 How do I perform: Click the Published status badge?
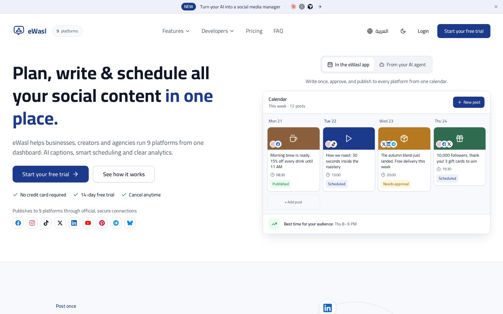pyautogui.click(x=280, y=184)
